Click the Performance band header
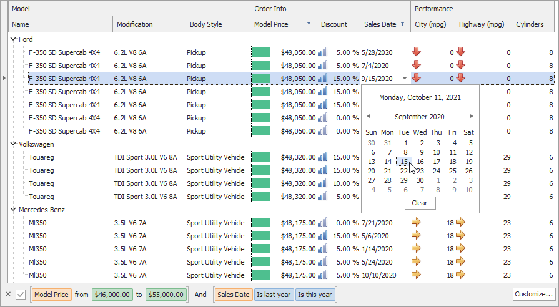 click(x=483, y=9)
